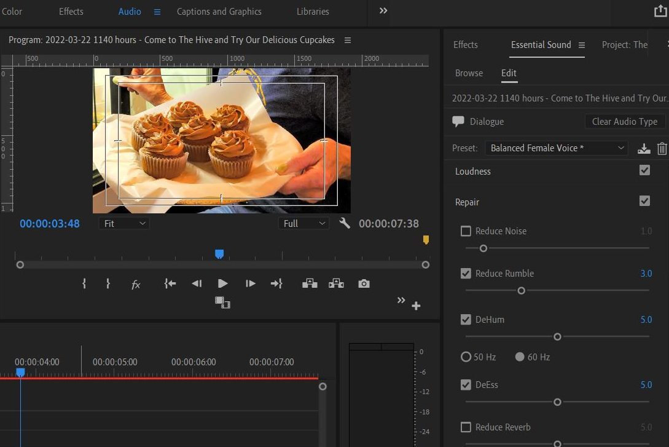The image size is (669, 447).
Task: Uncheck the DeEss checkbox
Action: coord(466,385)
